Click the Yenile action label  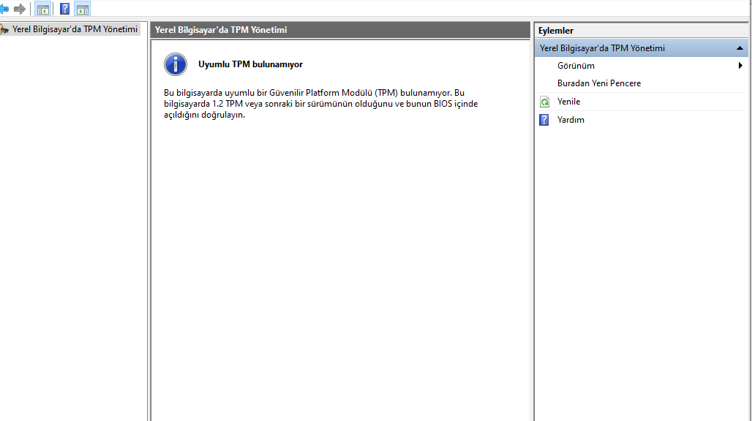568,102
